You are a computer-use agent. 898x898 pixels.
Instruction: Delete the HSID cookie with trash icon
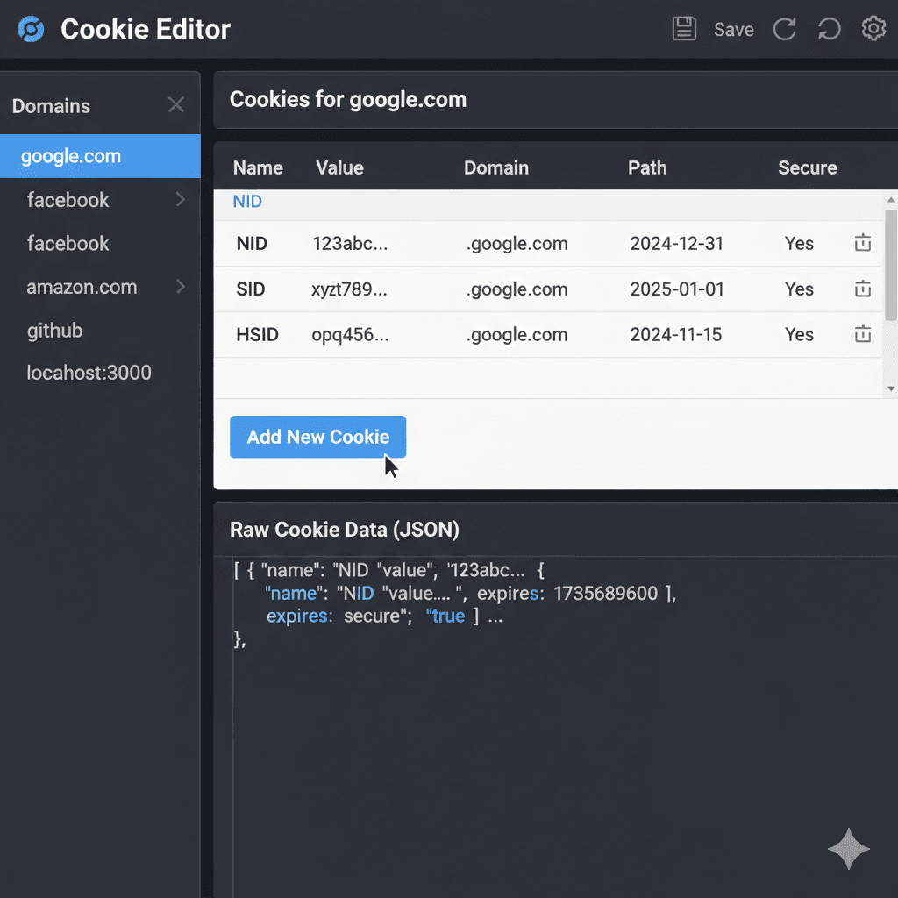(863, 334)
